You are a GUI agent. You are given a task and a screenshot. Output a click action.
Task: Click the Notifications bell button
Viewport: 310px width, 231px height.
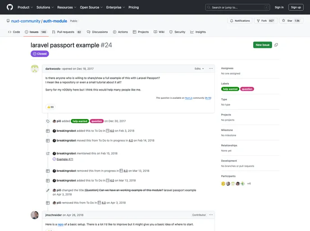(240, 21)
